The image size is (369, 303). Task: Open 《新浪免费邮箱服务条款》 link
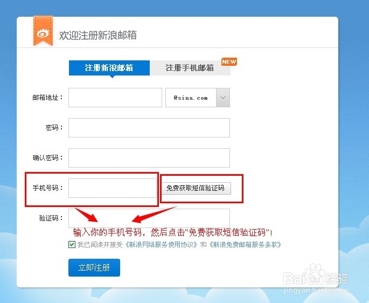tap(245, 245)
